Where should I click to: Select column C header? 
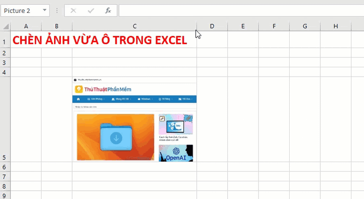(134, 26)
